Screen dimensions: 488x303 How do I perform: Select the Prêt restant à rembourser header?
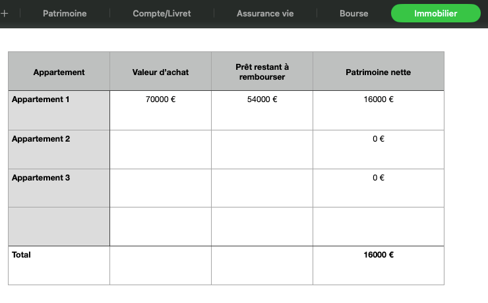pos(262,72)
